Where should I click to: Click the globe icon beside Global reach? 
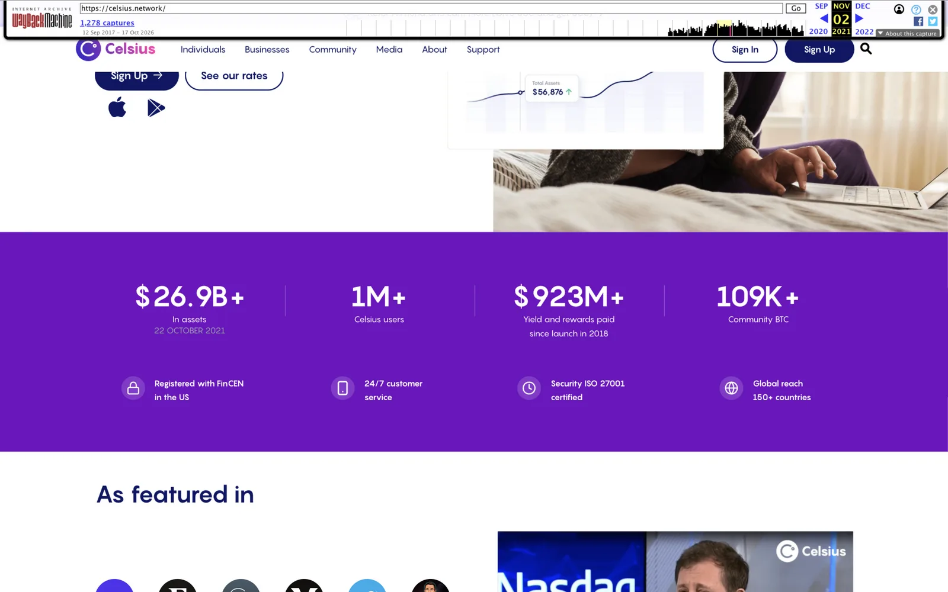coord(731,388)
